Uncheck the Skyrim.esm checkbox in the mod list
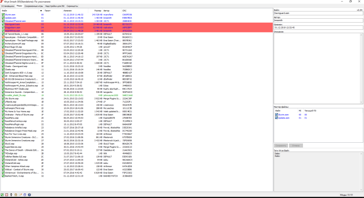Screen dimensions: 364x198 [x=3, y=15]
